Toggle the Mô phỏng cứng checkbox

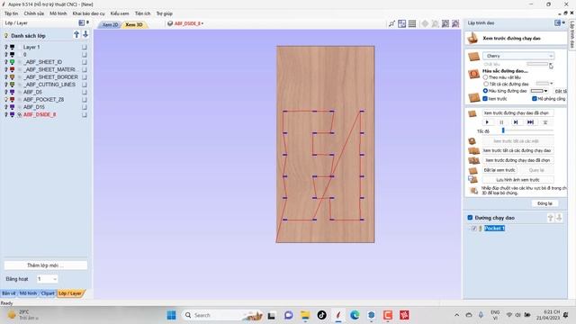(535, 99)
